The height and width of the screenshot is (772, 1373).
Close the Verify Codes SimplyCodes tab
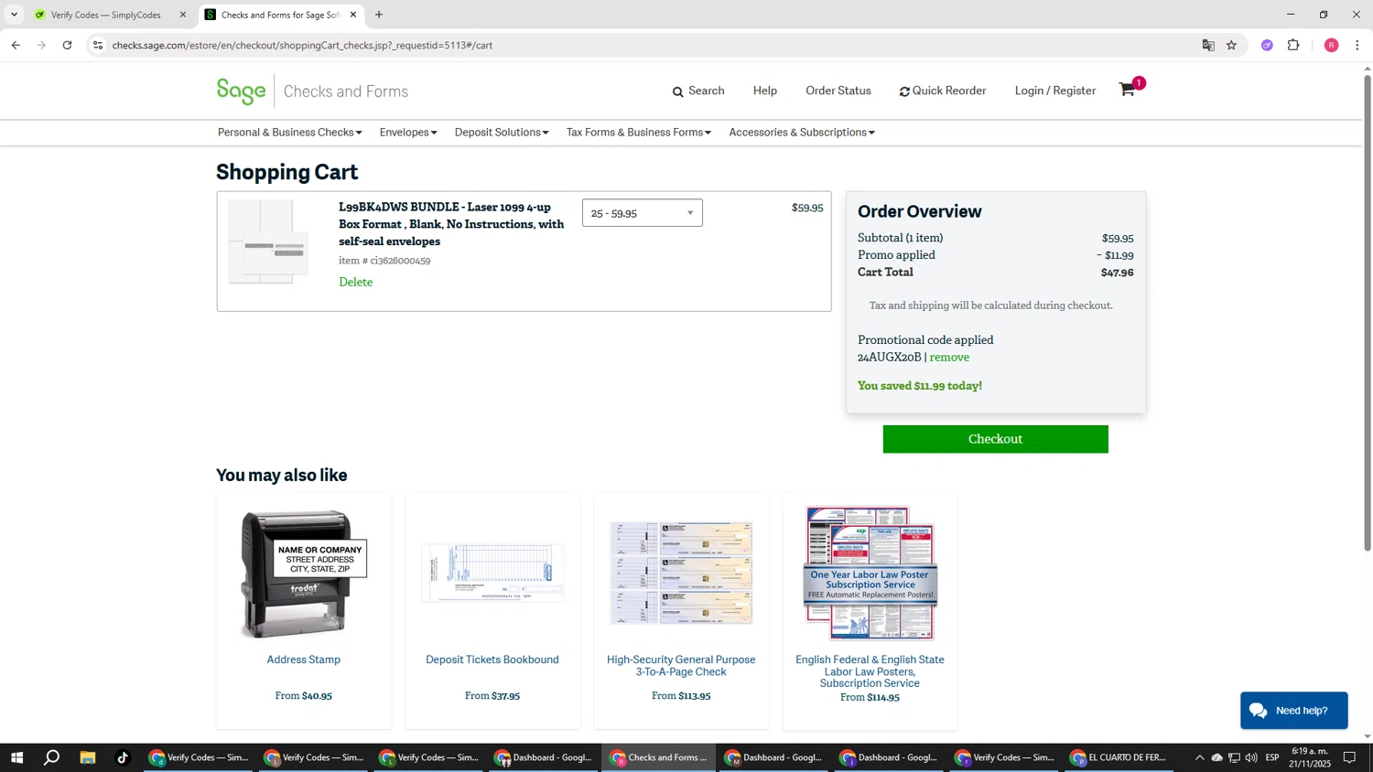[x=182, y=15]
